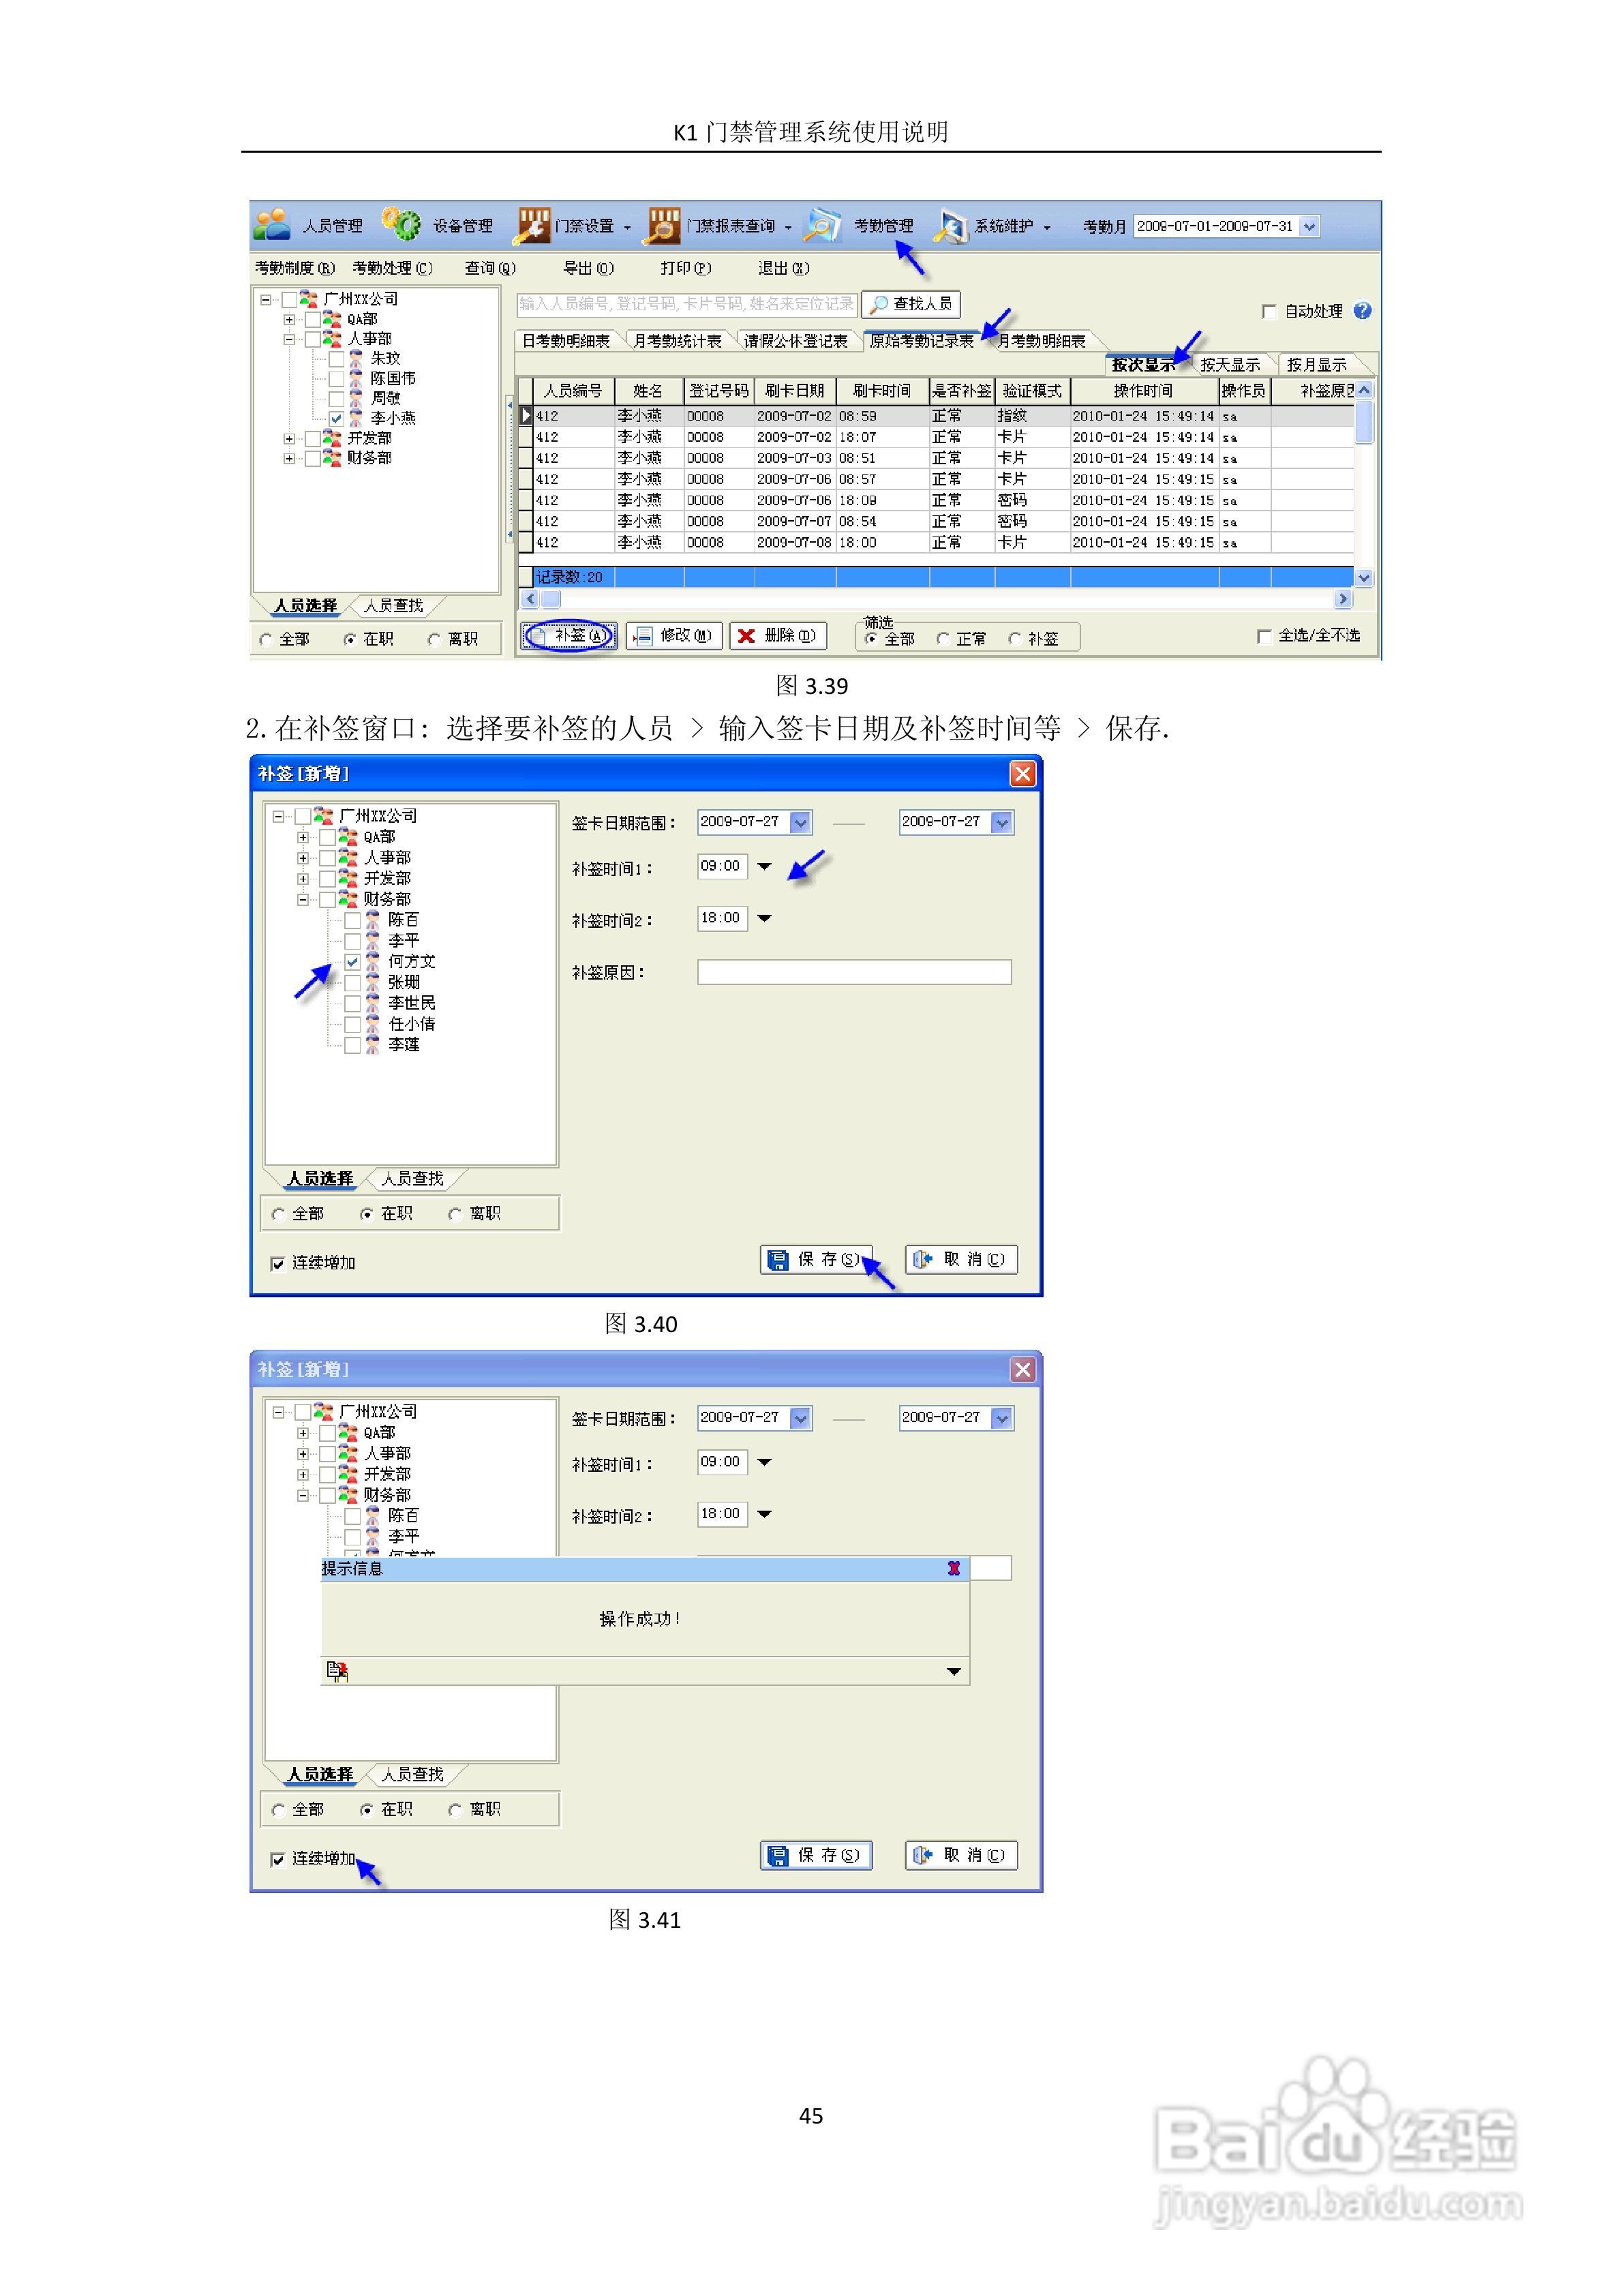
Task: Click 验证模式 column header
Action: pyautogui.click(x=1032, y=391)
